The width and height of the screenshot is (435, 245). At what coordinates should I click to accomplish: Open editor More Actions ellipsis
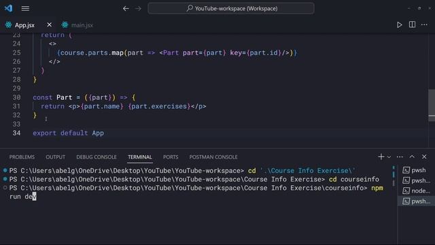(424, 24)
